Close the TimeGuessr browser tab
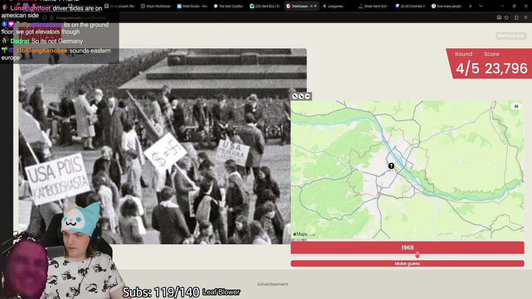 click(315, 6)
